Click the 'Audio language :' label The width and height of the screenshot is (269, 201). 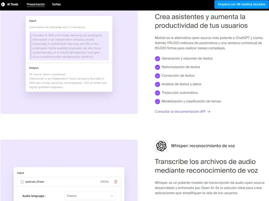(x=34, y=196)
